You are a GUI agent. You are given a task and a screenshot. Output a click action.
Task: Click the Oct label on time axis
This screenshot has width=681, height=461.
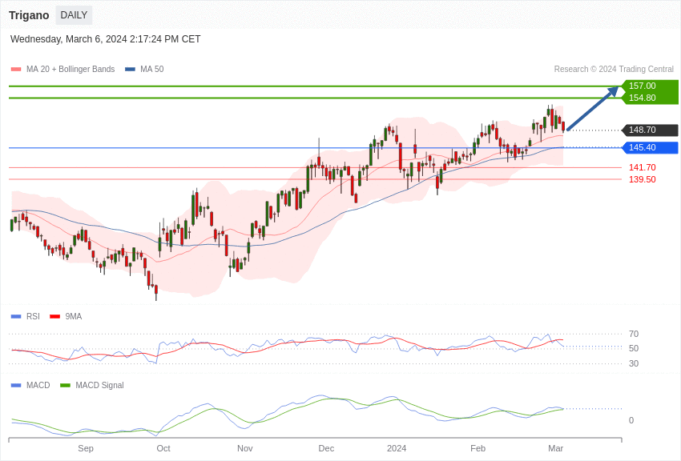tap(163, 448)
